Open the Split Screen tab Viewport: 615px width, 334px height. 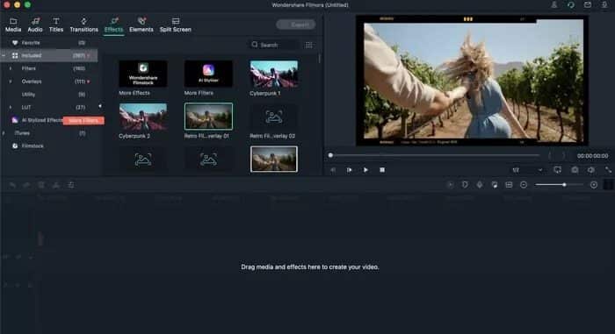point(176,25)
